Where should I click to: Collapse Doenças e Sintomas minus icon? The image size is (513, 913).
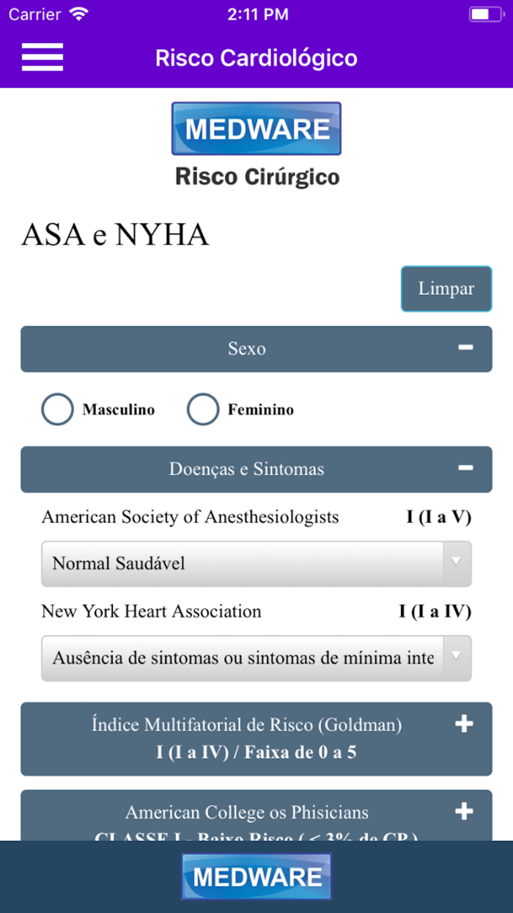[x=465, y=468]
